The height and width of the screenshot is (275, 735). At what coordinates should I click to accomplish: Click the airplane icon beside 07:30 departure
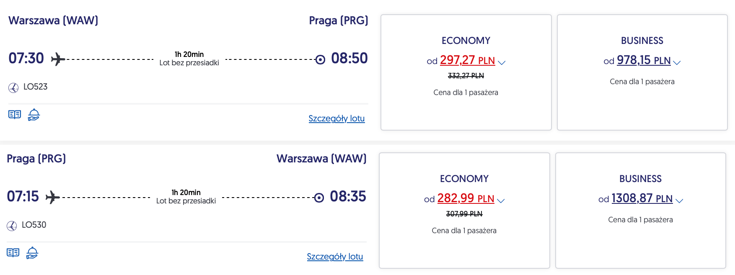click(x=58, y=59)
